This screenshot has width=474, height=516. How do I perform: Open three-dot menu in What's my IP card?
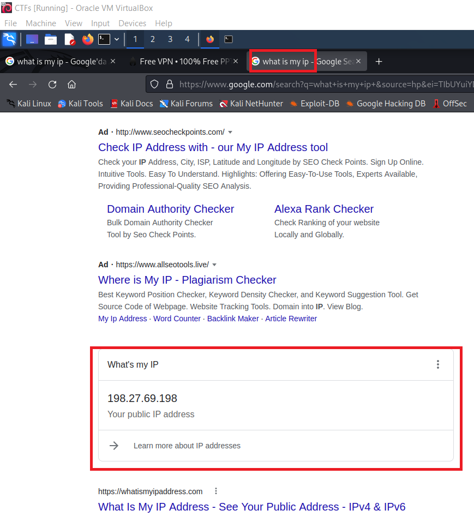point(437,364)
